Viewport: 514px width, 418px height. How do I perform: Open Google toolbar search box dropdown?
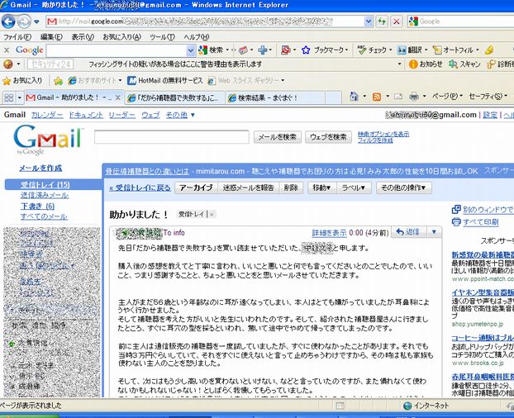coord(191,50)
